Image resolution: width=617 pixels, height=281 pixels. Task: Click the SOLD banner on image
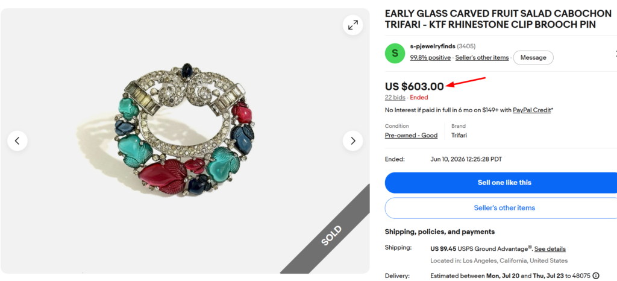331,235
